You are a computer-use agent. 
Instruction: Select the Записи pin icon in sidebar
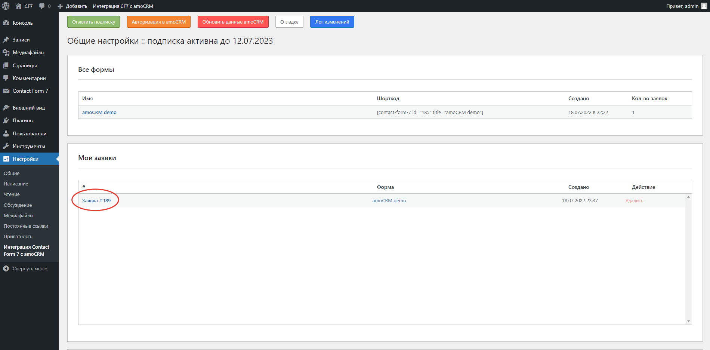(6, 39)
